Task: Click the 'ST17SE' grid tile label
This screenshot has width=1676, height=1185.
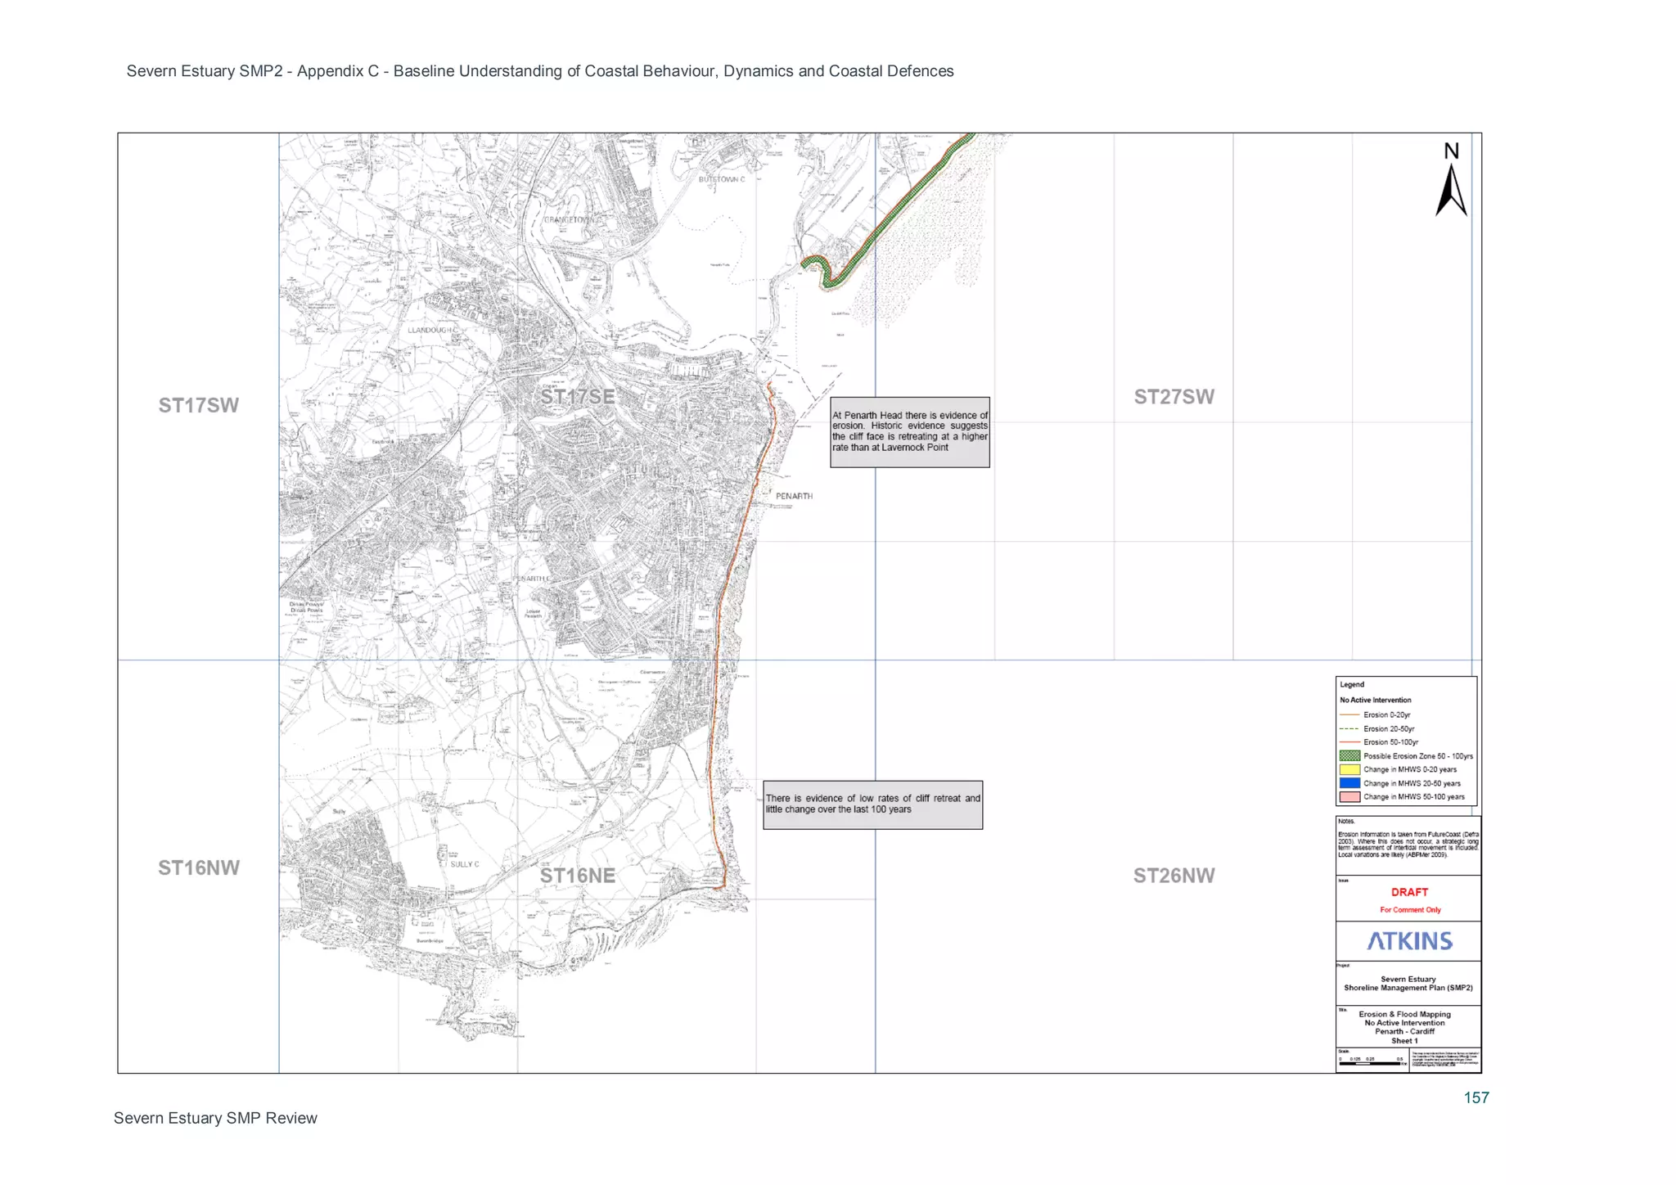Action: tap(578, 397)
